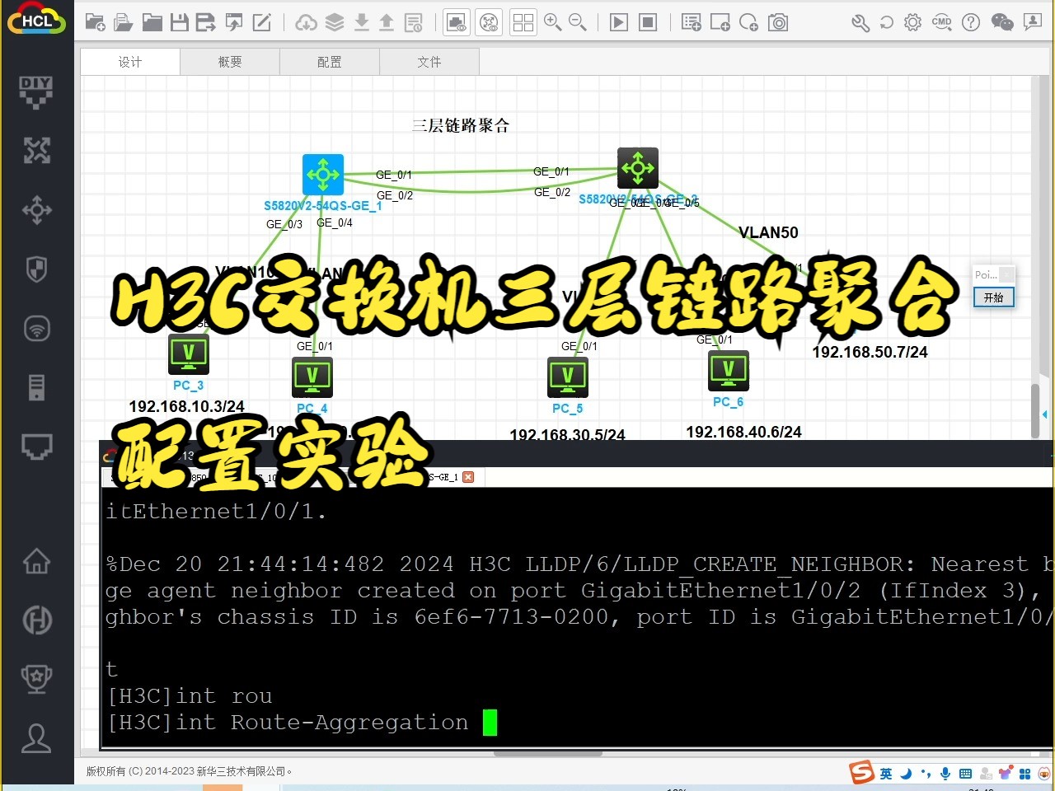Select the router device icon in sidebar
Viewport: 1055px width, 791px height.
tap(36, 209)
